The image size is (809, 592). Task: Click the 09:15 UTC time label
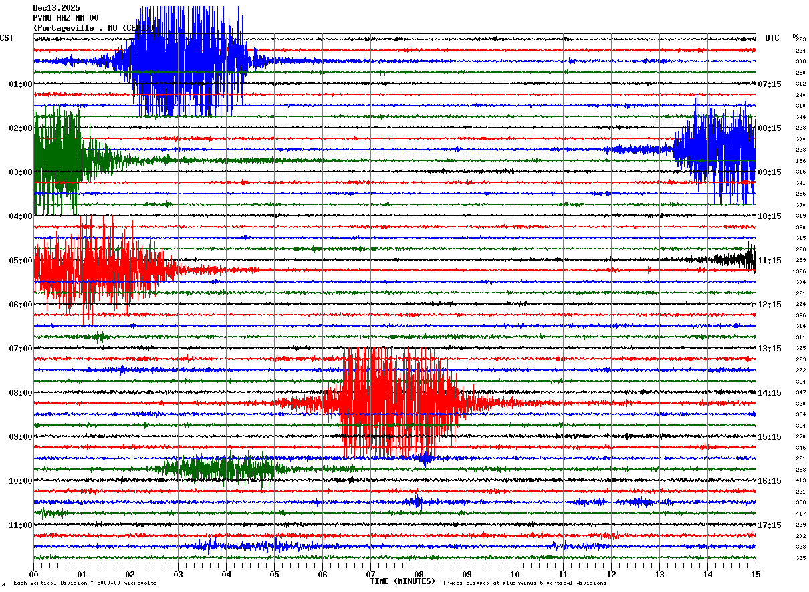(770, 172)
